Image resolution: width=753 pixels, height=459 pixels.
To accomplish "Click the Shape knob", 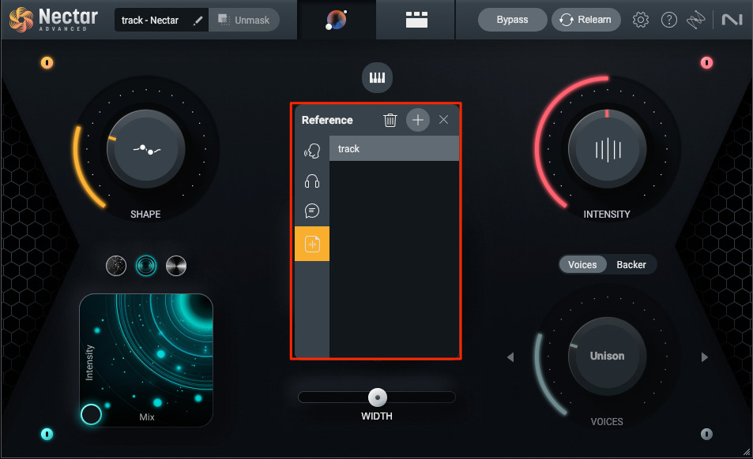I will click(146, 149).
